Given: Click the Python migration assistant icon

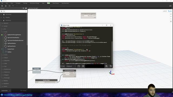Looking at the screenshot, I should (x=79, y=66).
